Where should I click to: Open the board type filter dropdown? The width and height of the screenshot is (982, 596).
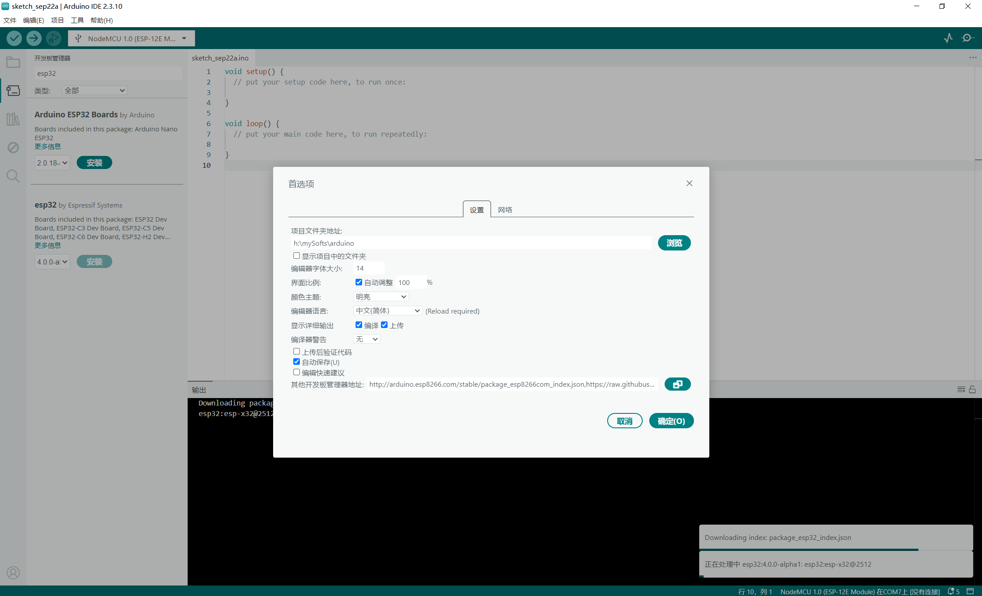coord(94,90)
